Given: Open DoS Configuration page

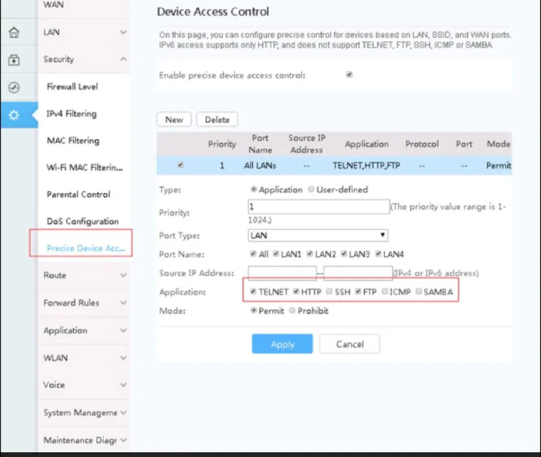Looking at the screenshot, I should point(83,221).
